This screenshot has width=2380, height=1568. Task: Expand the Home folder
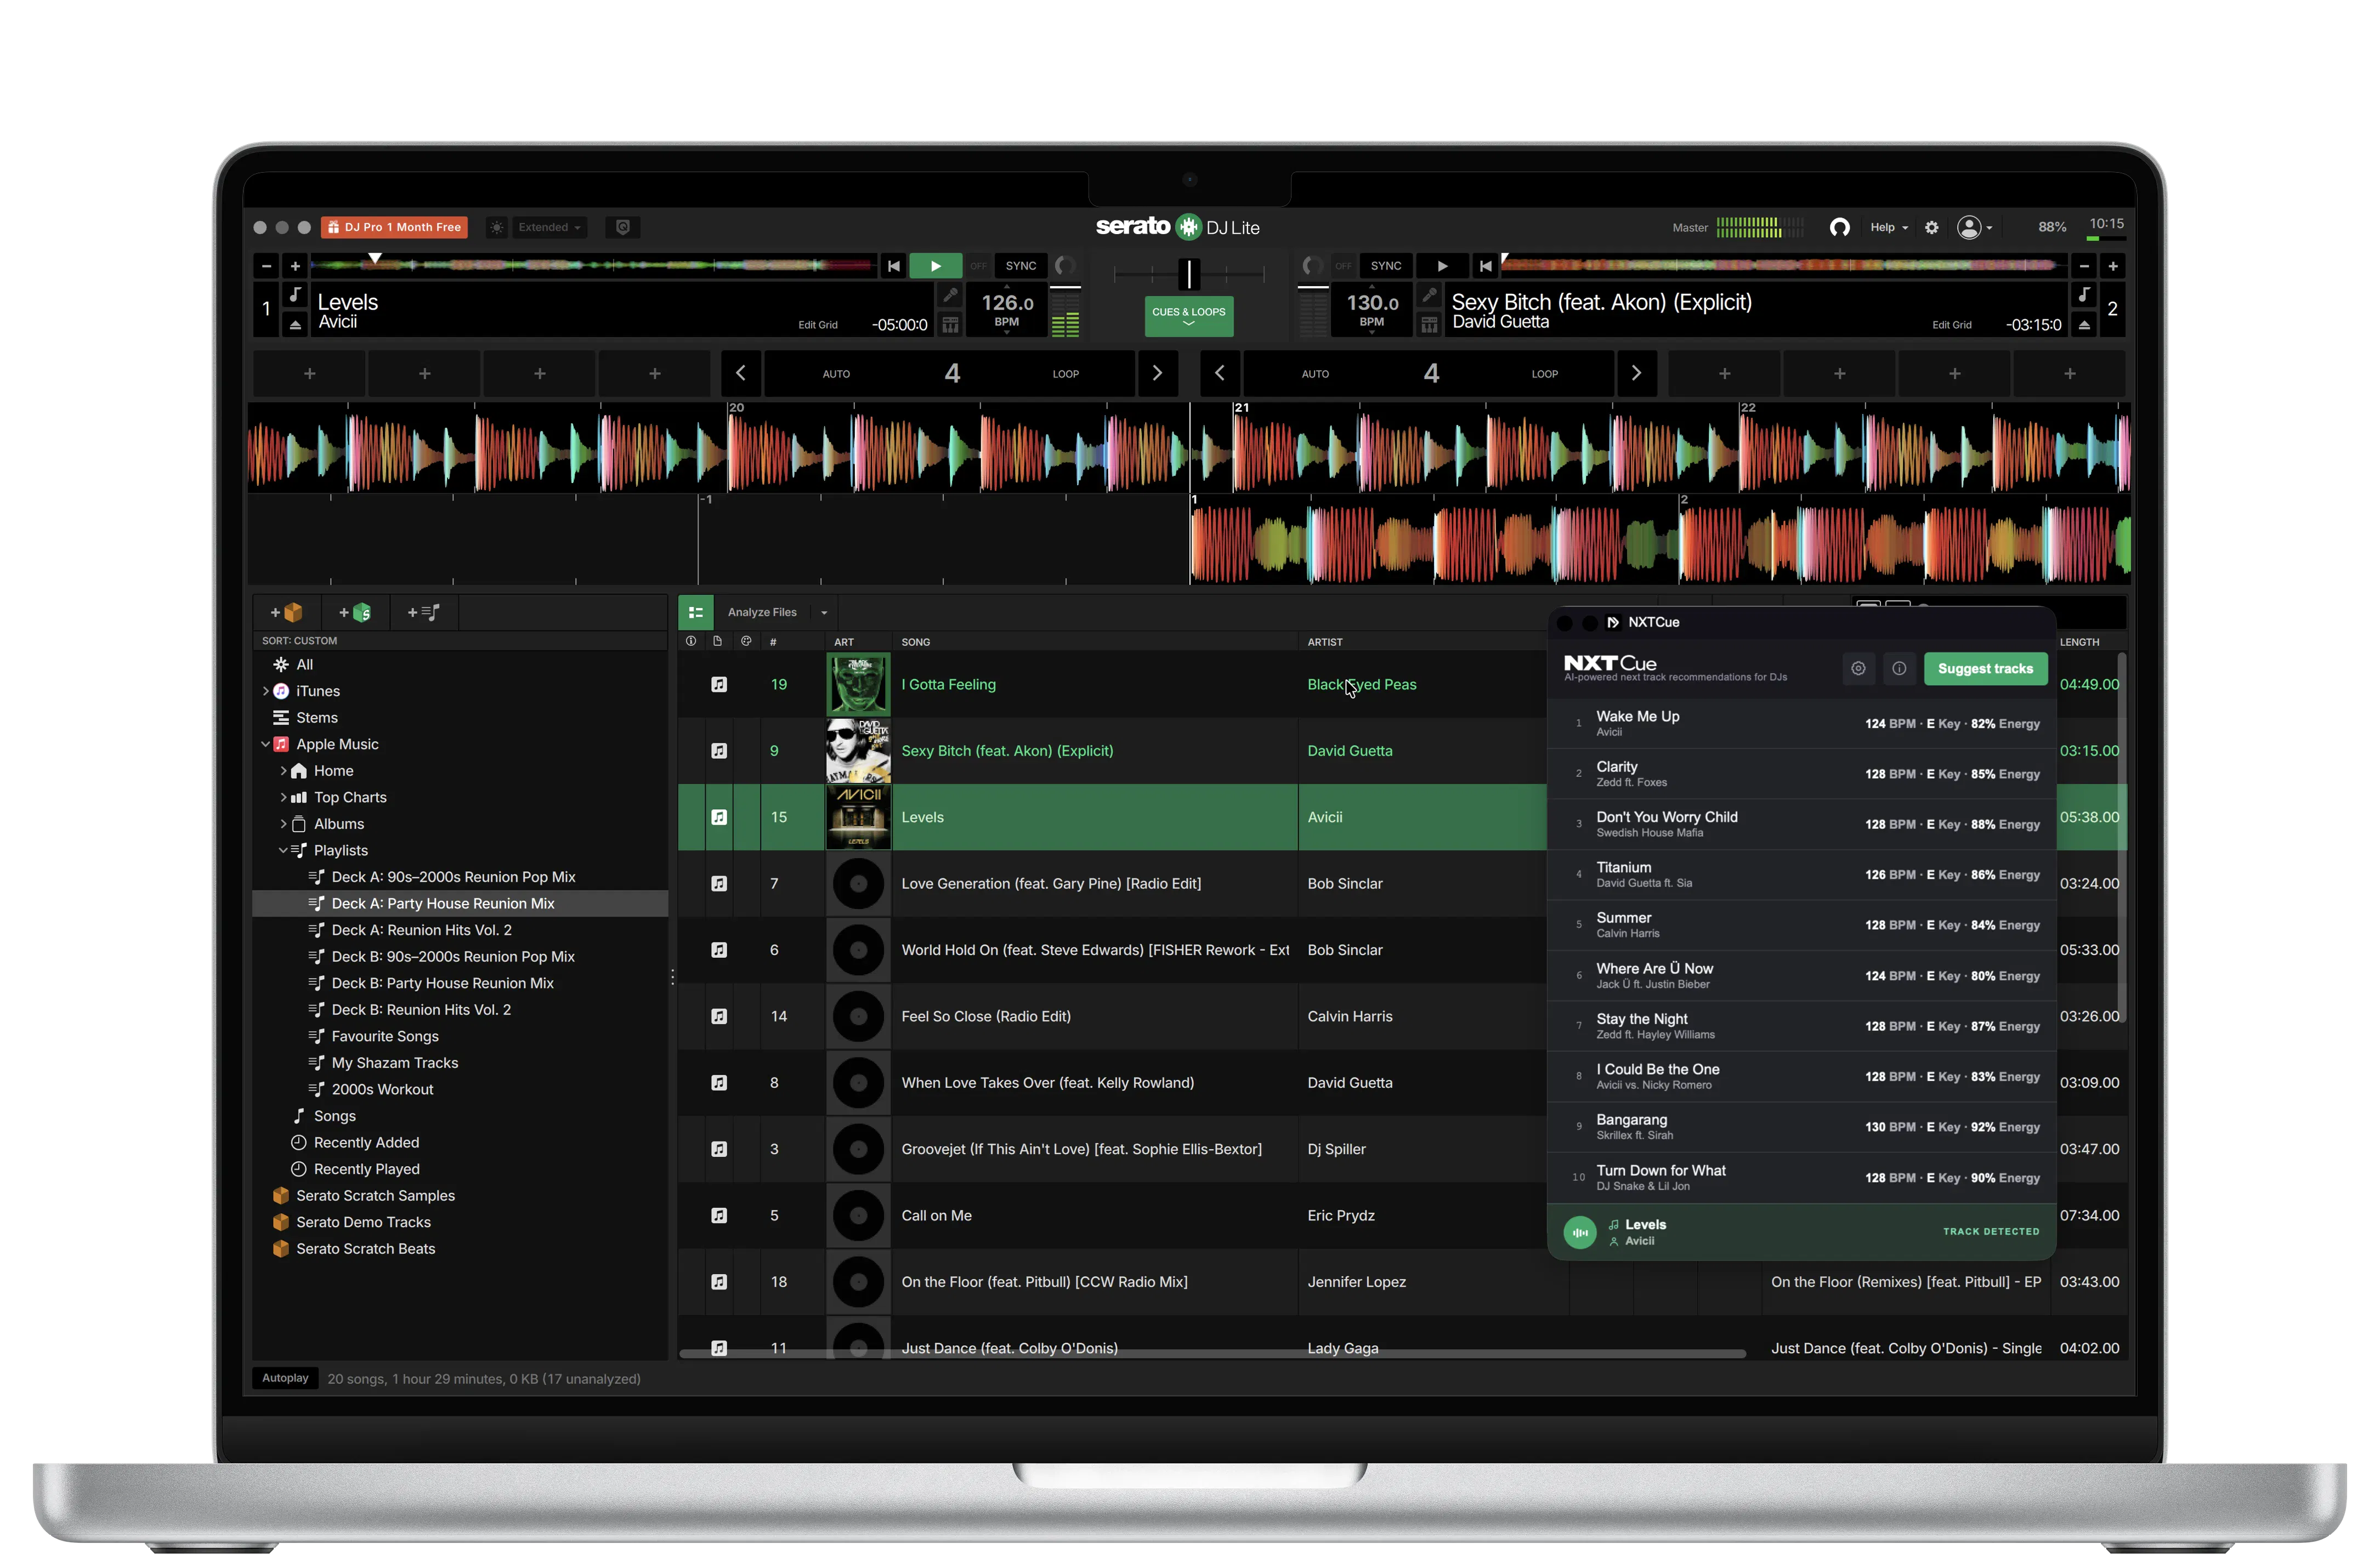click(283, 771)
